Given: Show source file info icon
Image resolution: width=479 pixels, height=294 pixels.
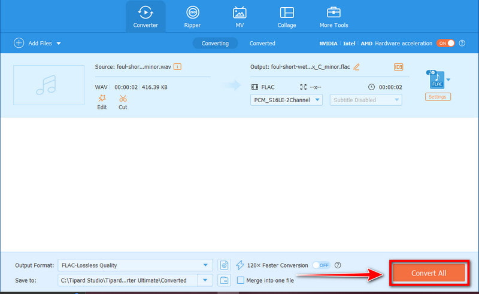Looking at the screenshot, I should tap(177, 67).
